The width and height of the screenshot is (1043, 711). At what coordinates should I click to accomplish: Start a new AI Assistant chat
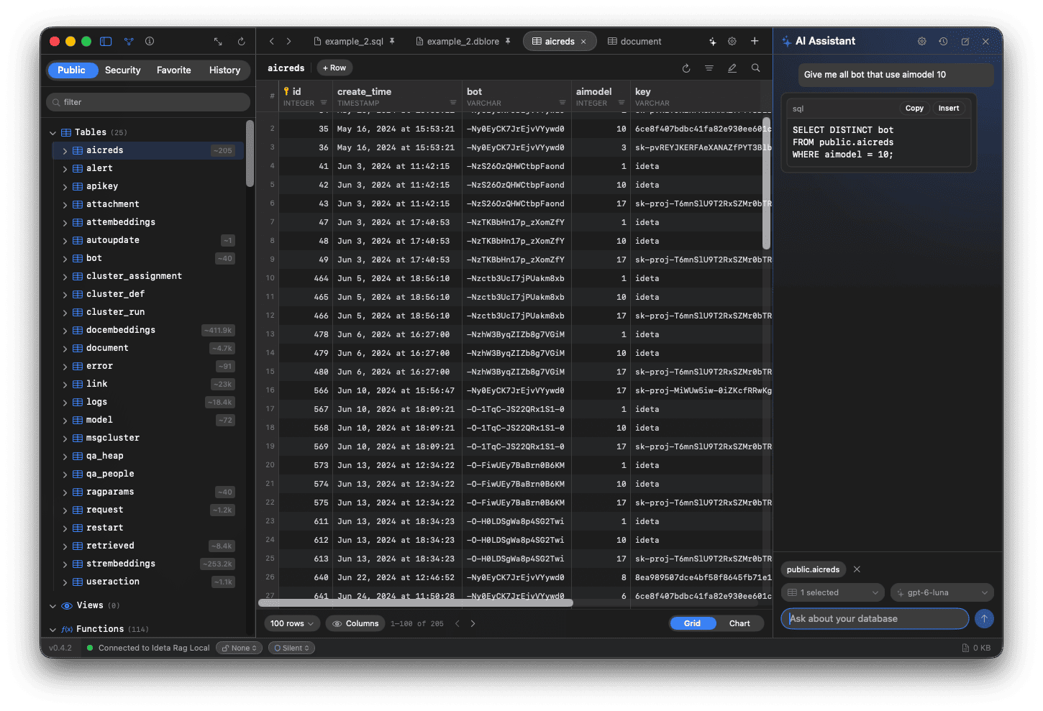point(965,42)
